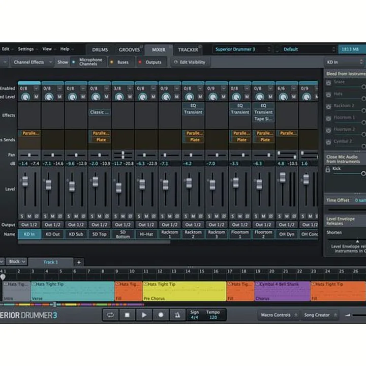Mute the OH Dyn channel at the fader
Screen dimensions: 366x366
(287, 216)
